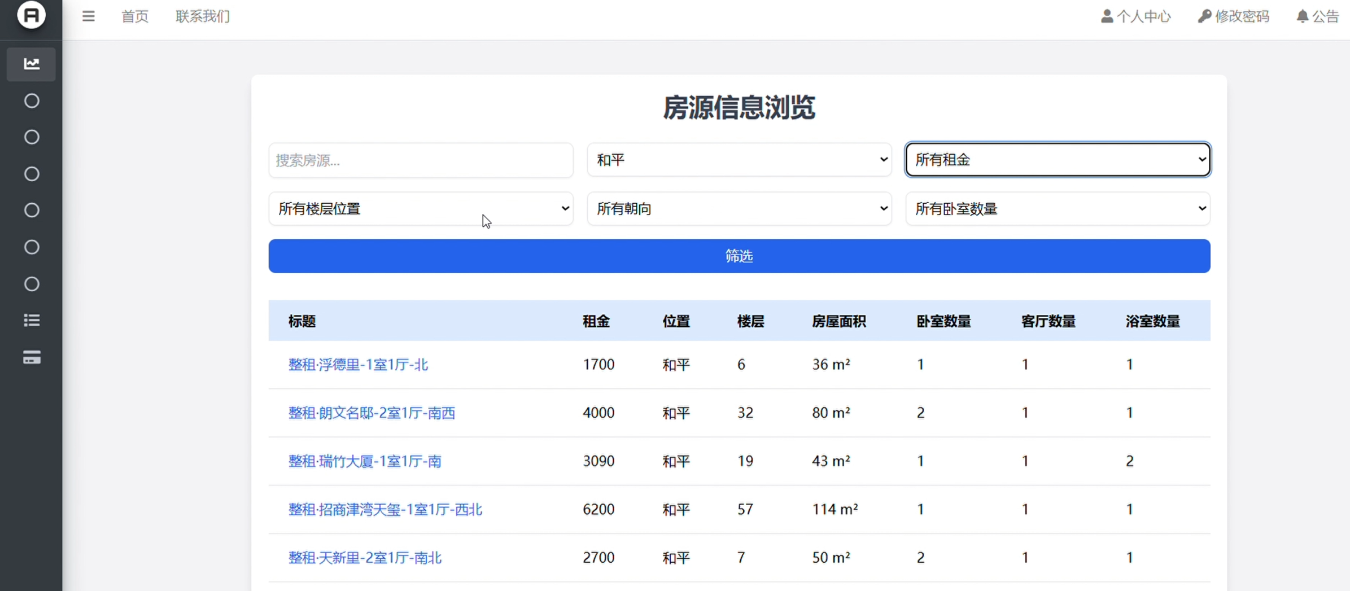This screenshot has width=1350, height=591.
Task: Open listing 整租·招商津湾天玺-1室1厅-西北
Action: [386, 510]
